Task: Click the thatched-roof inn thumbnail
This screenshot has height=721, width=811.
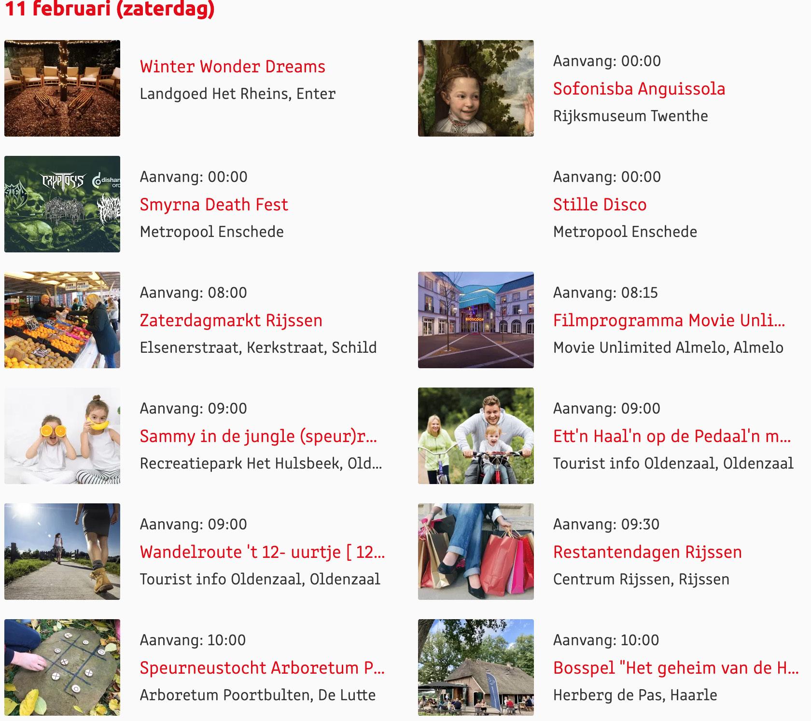Action: pyautogui.click(x=476, y=667)
